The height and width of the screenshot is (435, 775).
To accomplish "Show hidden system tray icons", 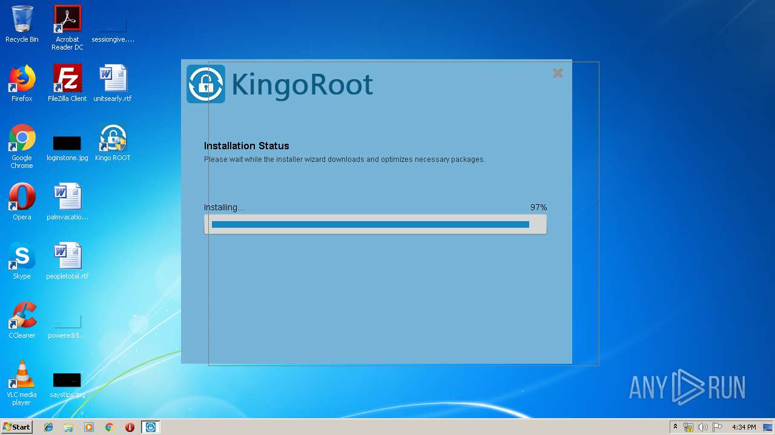I will click(x=675, y=427).
